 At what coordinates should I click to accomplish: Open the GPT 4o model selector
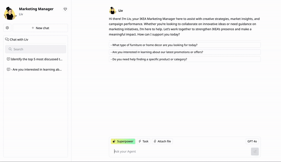point(252,141)
